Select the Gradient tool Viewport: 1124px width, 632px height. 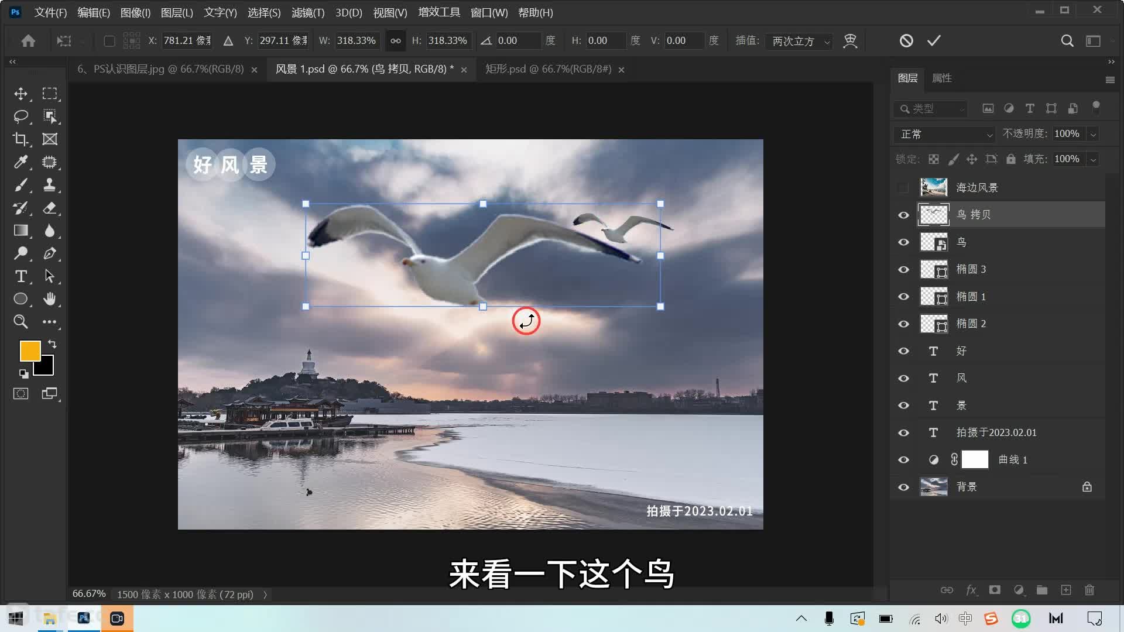21,231
